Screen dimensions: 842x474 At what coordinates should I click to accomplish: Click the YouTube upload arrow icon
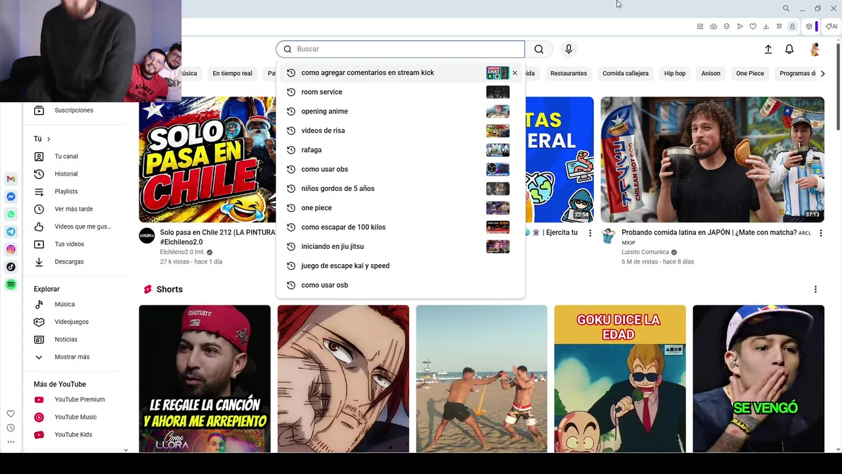coord(768,49)
